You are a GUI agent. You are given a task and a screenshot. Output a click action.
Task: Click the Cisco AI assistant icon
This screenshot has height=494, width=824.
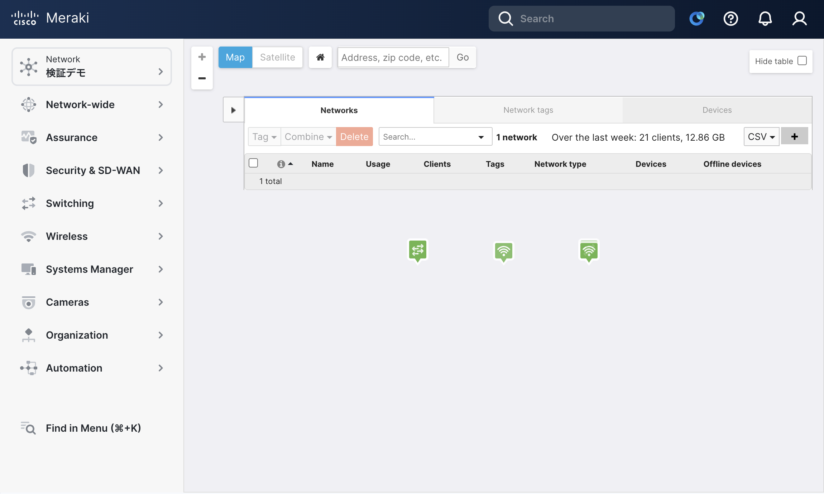tap(696, 19)
